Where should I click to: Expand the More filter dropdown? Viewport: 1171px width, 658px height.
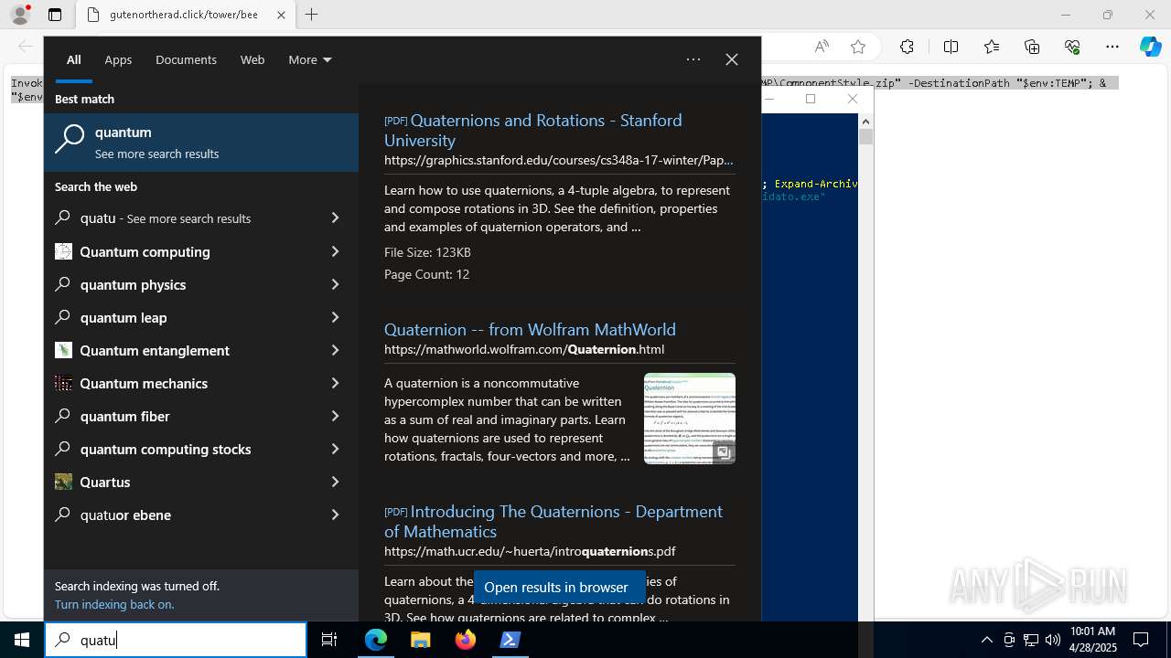[310, 59]
